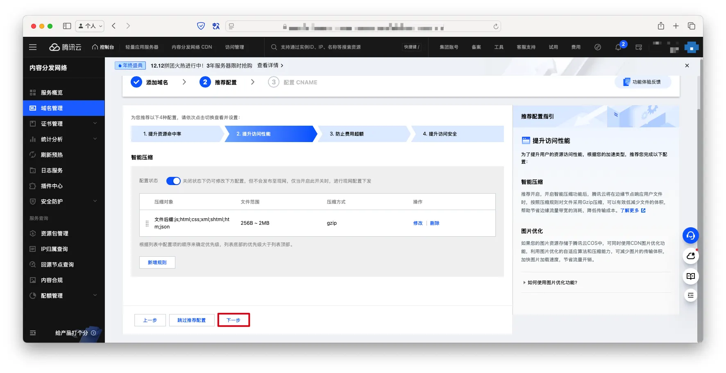
Task: Toggle the 配置状态 smart compression switch
Action: point(173,181)
